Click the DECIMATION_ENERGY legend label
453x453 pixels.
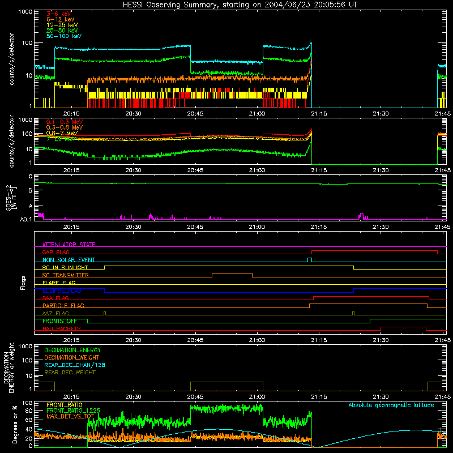(72, 350)
